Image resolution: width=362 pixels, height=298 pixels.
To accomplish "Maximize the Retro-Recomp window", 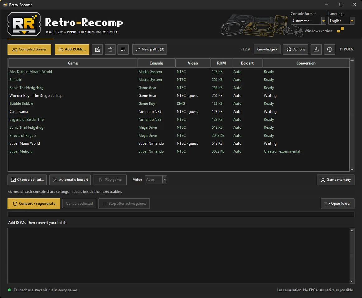I will 341,5.
